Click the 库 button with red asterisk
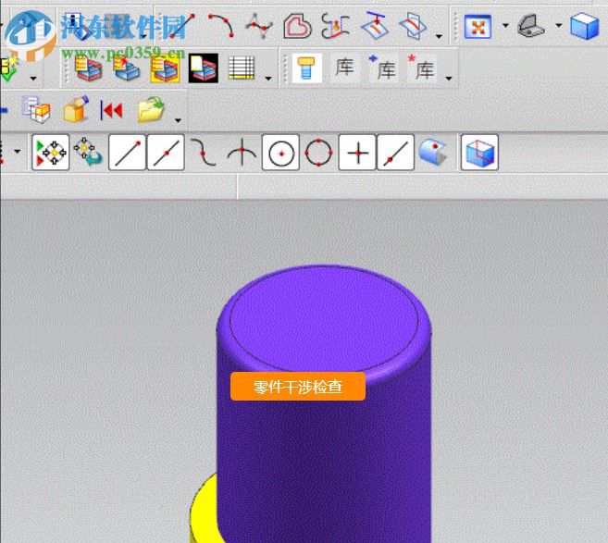608x543 pixels. coord(421,68)
